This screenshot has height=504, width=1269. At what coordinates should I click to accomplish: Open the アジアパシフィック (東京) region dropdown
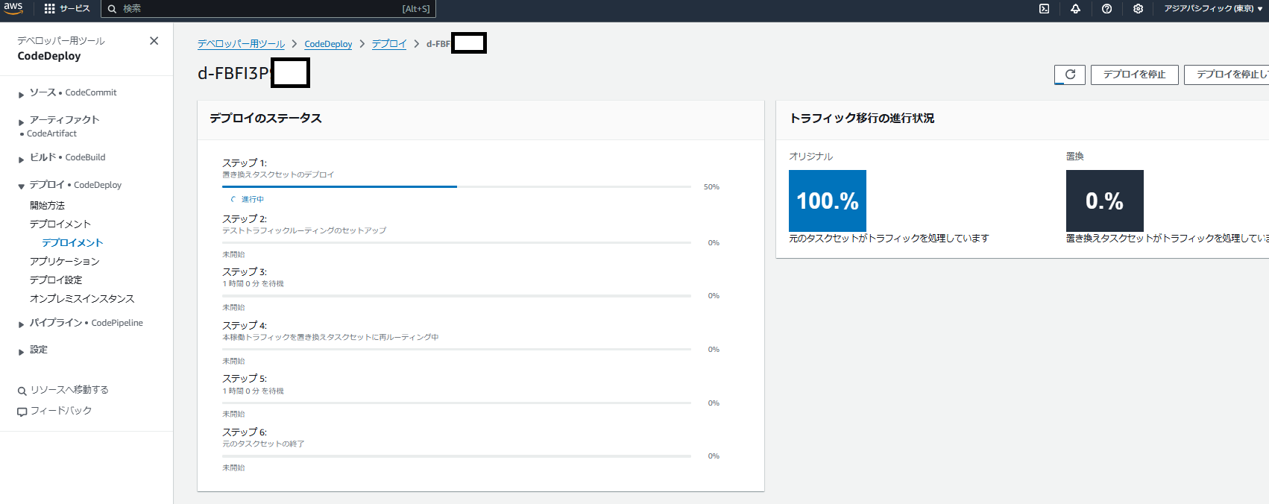pos(1213,9)
